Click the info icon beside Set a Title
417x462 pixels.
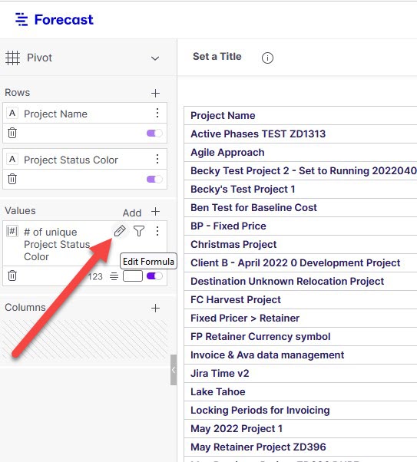point(267,58)
